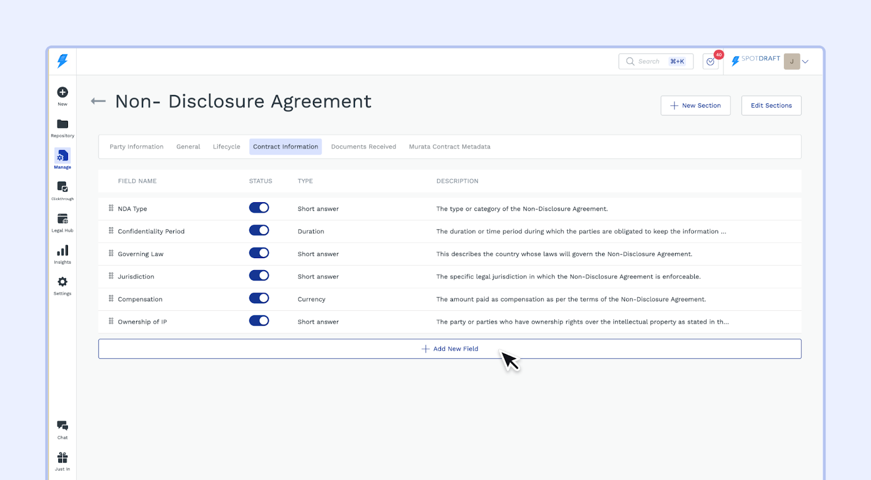Go to Legal Hub in sidebar
The height and width of the screenshot is (480, 871).
(x=63, y=219)
